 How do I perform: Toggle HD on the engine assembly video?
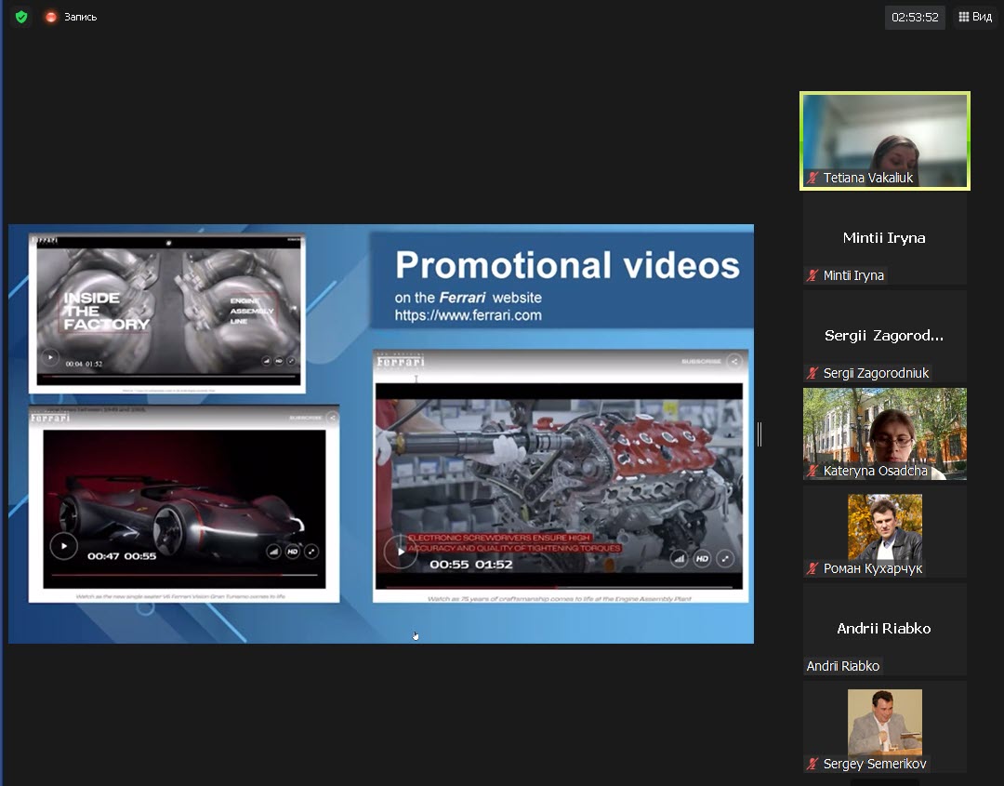[702, 559]
